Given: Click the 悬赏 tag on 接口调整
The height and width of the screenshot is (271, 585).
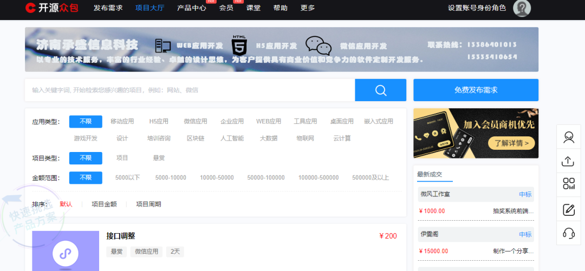Looking at the screenshot, I should click(x=116, y=252).
